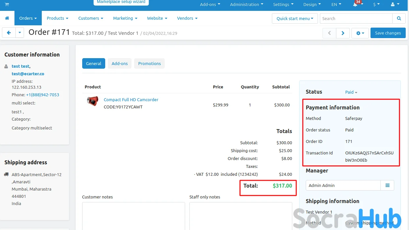The height and width of the screenshot is (230, 409).
Task: Open the Customers menu
Action: (91, 18)
